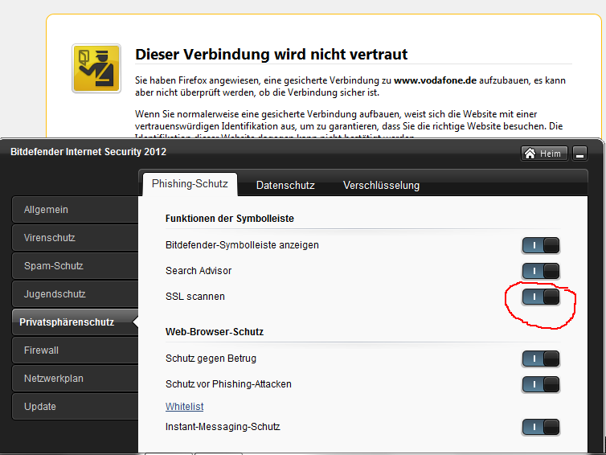
Task: Minimize the Bitdefender window
Action: click(579, 154)
